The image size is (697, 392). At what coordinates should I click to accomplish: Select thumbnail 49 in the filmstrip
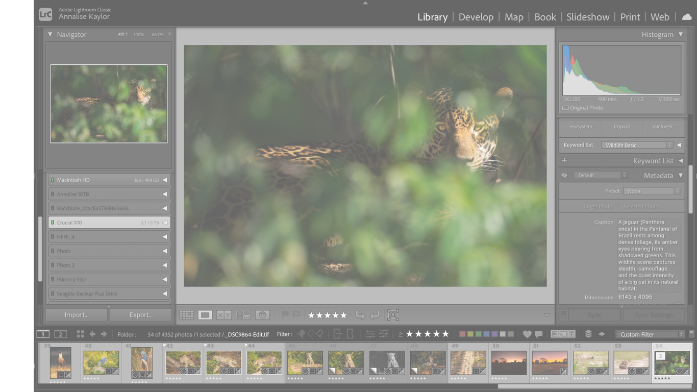click(x=468, y=362)
